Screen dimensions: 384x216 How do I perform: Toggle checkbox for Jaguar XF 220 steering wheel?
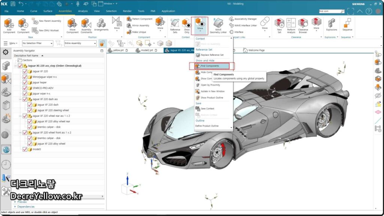coord(30,110)
